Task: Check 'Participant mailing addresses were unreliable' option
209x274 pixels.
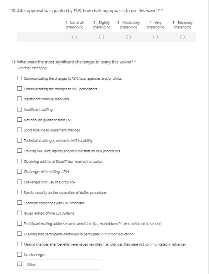Action: (x=20, y=224)
